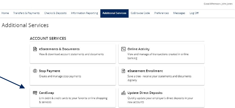235x108 pixels.
Task: Click 'View and manage all transactions' description text
Action: coord(158,56)
